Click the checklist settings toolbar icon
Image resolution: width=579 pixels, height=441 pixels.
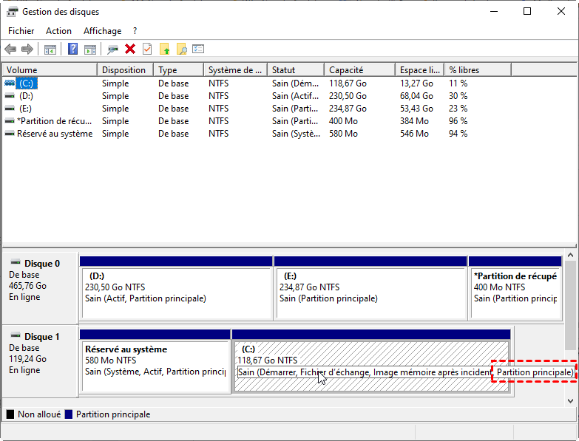(198, 49)
